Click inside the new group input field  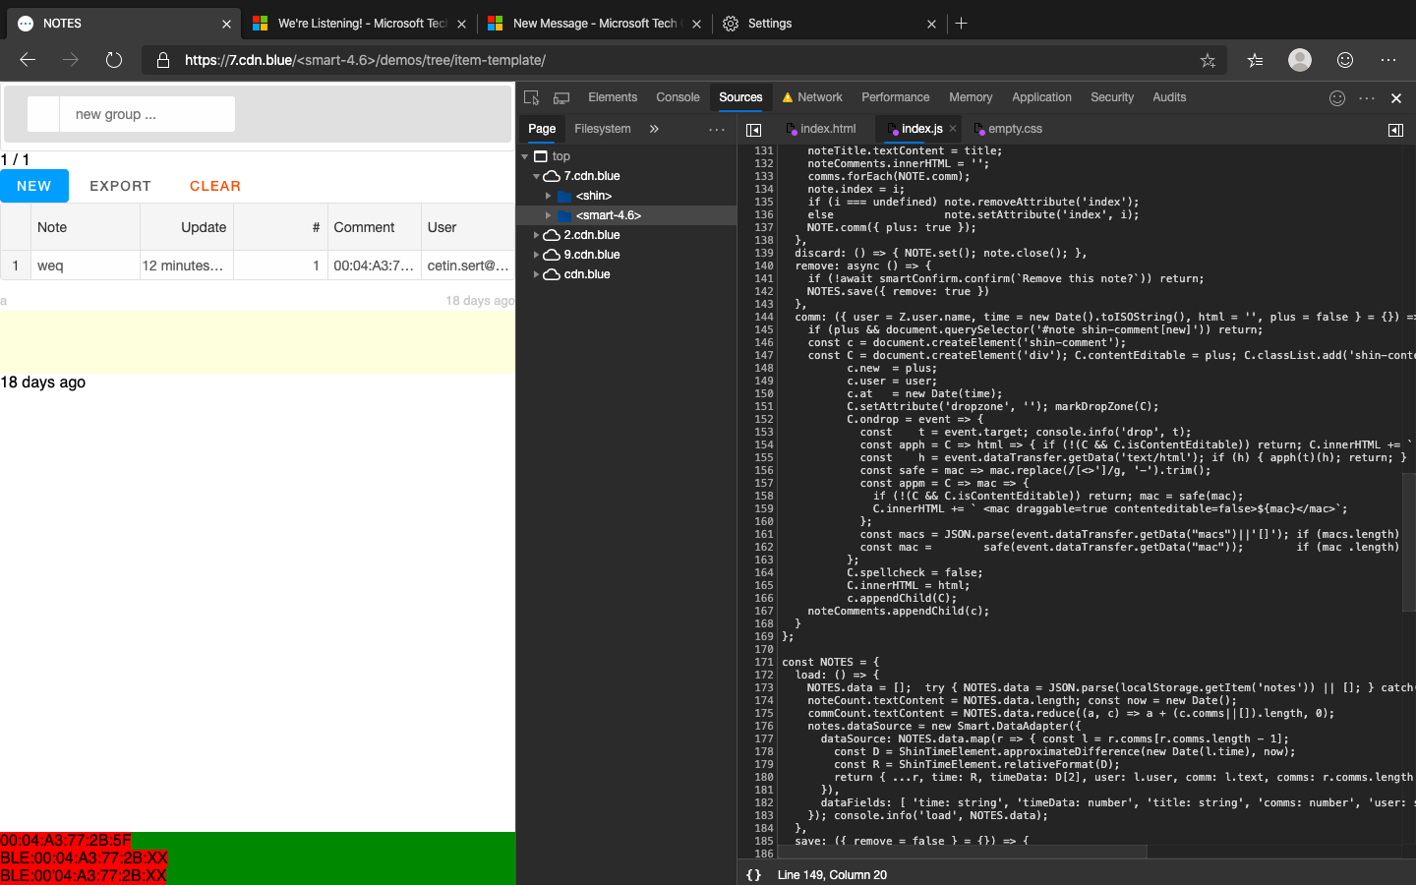(146, 114)
